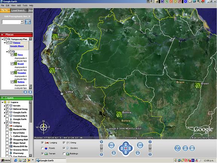Screen dimensions: 217x163
Task: Click the add placemark pushpin button
Action: click(177, 148)
